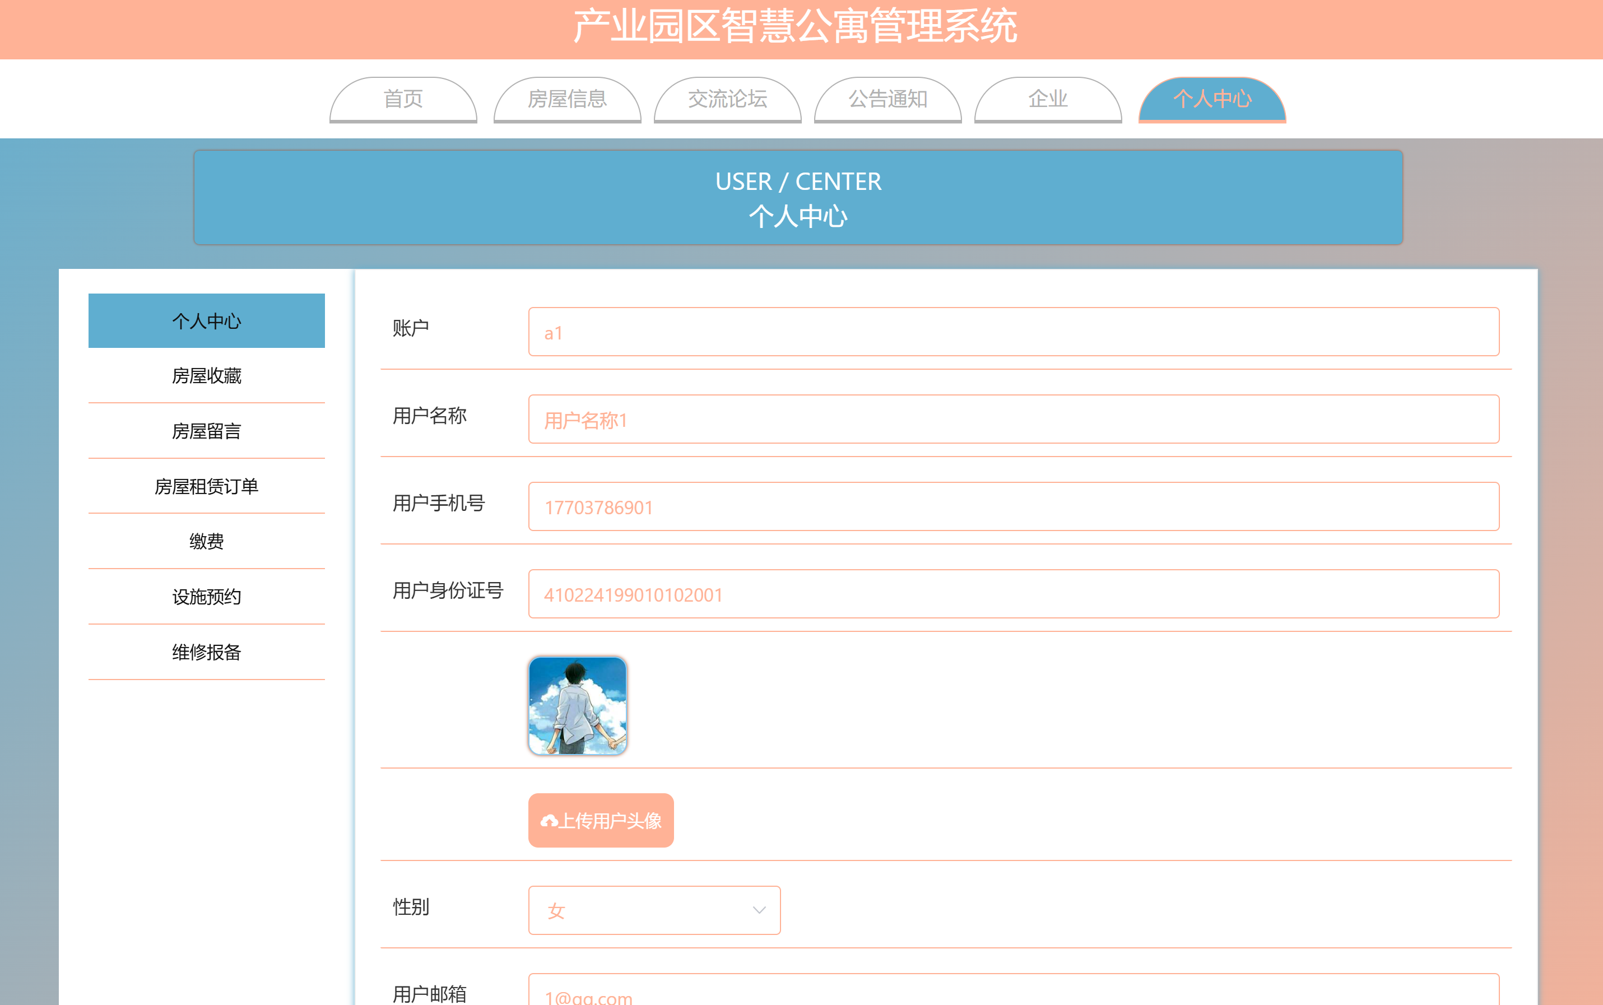Screen dimensions: 1603x1005
Task: Click the 用户身份证号 input field
Action: [1014, 594]
